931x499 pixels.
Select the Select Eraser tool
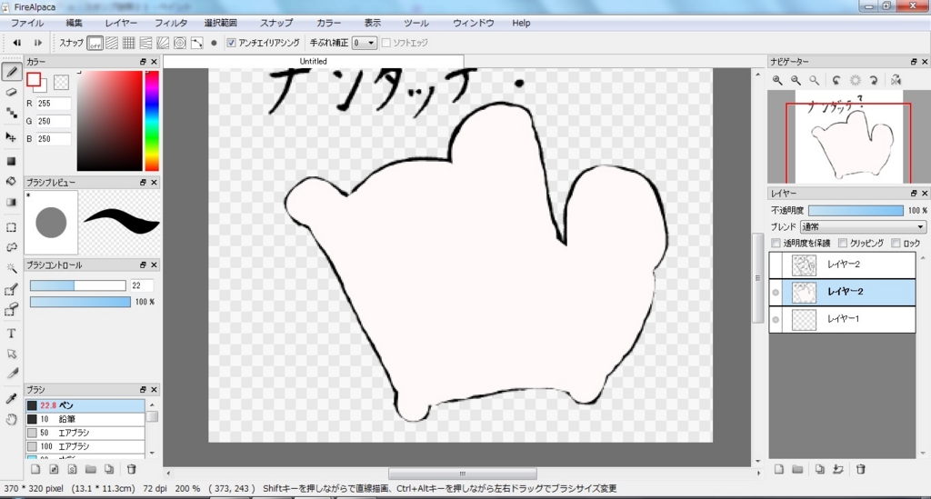pyautogui.click(x=11, y=310)
